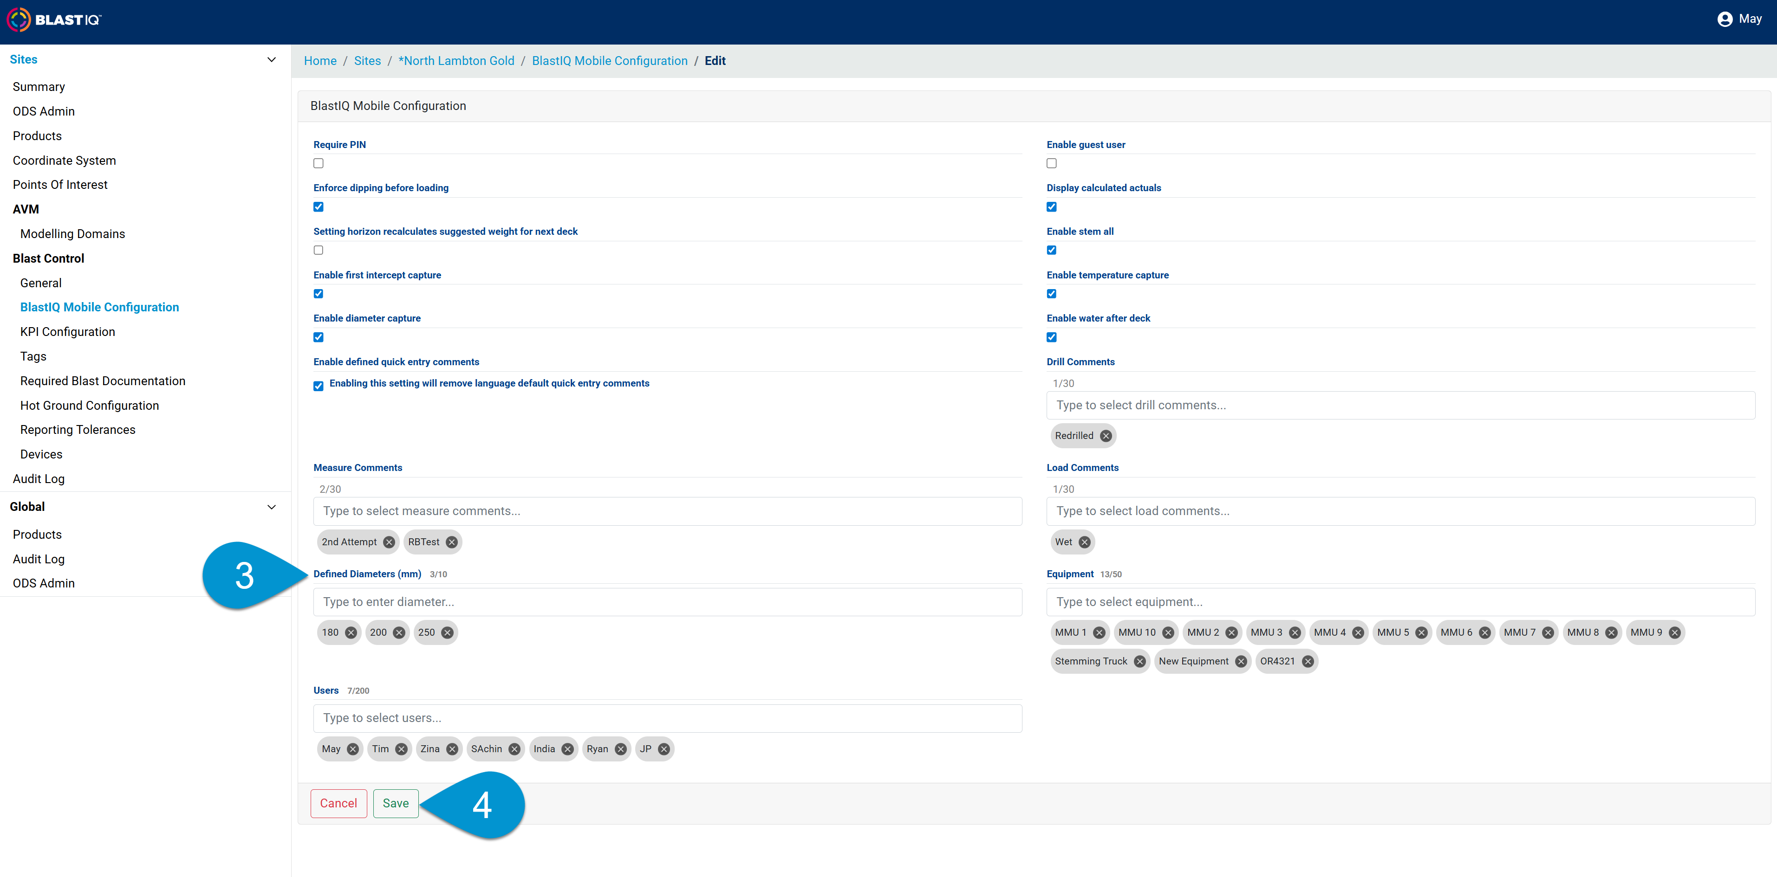Image resolution: width=1777 pixels, height=877 pixels.
Task: Go to Home breadcrumb link
Action: click(x=320, y=61)
